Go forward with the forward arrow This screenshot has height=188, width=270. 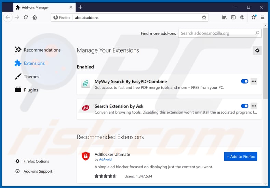[17, 17]
